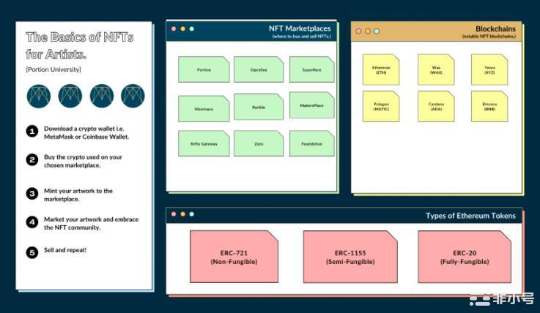Click green dot in Ethereum Tokens window

191,214
